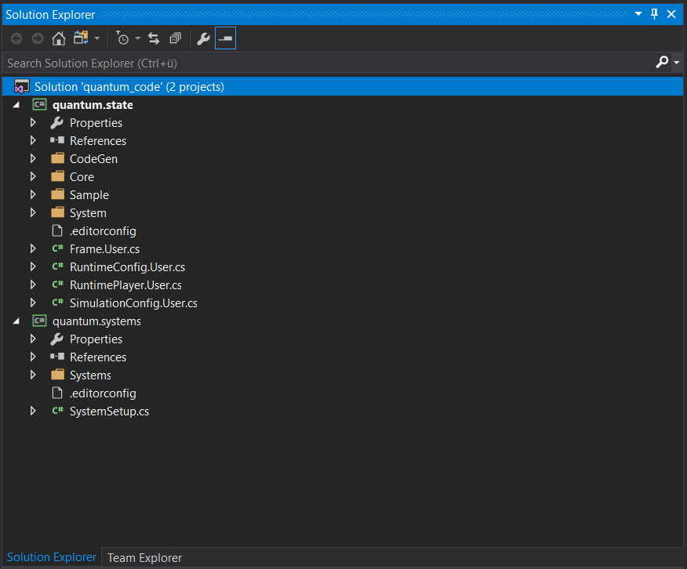Viewport: 687px width, 569px height.
Task: Select Solution 'quantum_code' (2 projects) node
Action: (x=343, y=87)
